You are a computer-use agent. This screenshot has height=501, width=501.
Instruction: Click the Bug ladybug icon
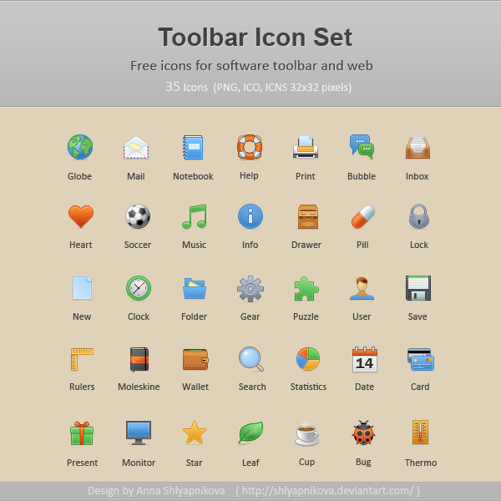pos(362,433)
